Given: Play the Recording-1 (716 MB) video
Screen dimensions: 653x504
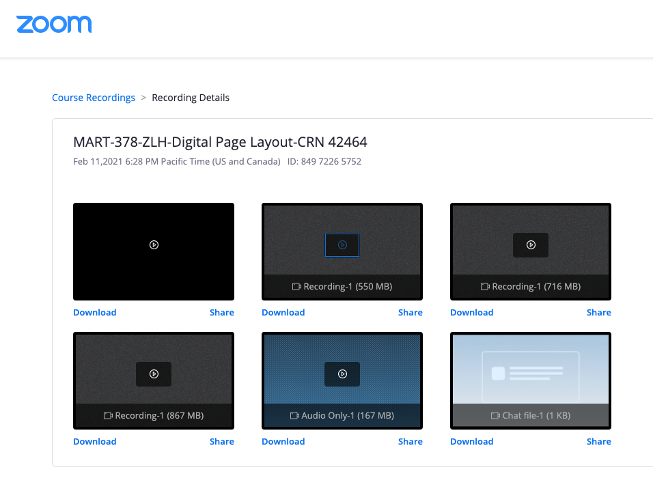Looking at the screenshot, I should tap(531, 245).
